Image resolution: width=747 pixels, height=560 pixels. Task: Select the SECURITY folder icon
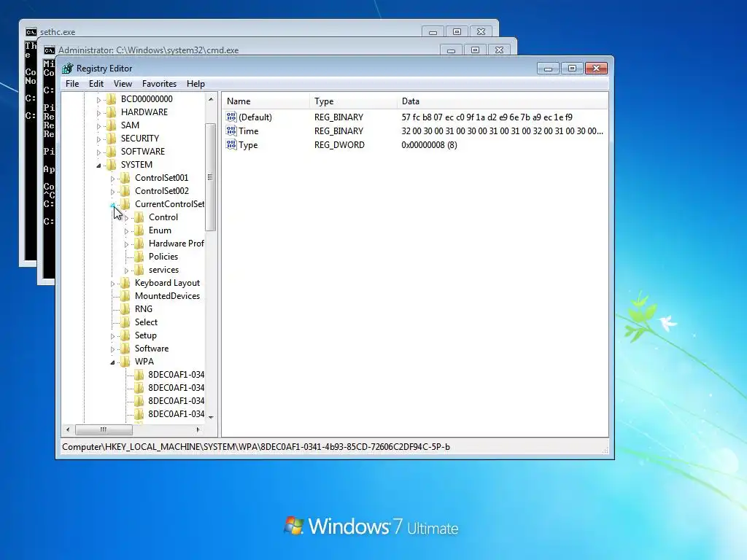click(x=112, y=139)
